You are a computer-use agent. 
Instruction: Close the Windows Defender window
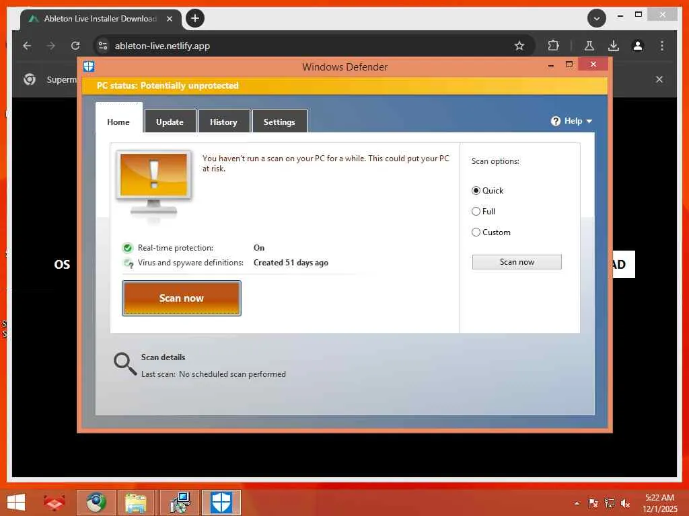593,64
